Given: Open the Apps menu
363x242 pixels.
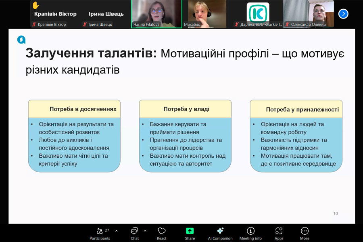Looking at the screenshot, I should click(x=279, y=233).
